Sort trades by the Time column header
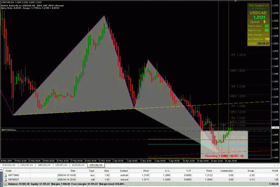280x187 pixels. tap(73, 171)
